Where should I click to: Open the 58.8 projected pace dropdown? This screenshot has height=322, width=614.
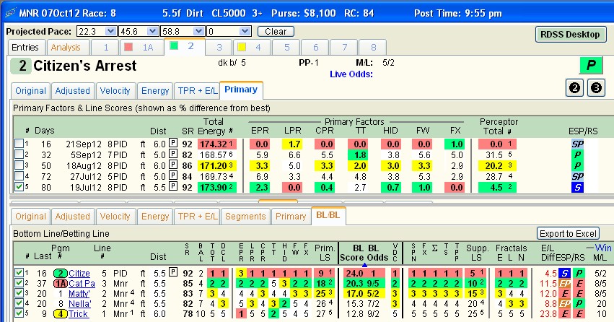point(199,31)
